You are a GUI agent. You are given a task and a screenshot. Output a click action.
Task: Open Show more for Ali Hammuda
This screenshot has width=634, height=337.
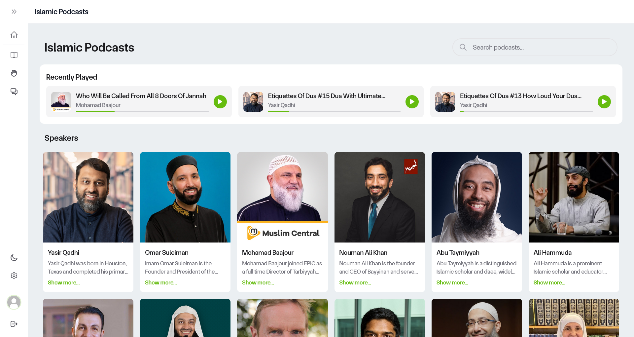click(549, 282)
